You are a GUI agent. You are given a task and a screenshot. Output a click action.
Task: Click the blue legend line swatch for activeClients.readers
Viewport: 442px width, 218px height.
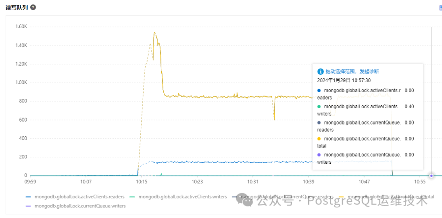[x=28, y=197]
